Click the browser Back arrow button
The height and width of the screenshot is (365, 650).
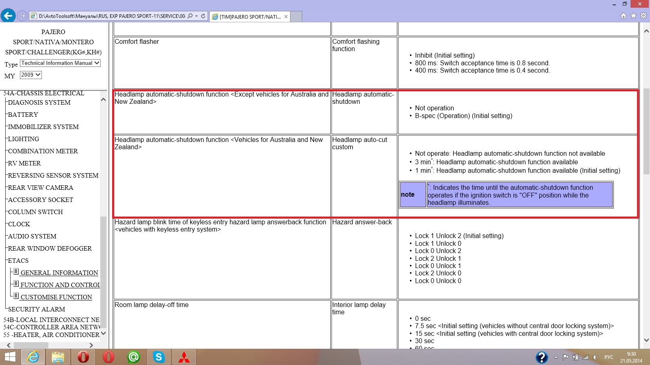click(x=8, y=16)
